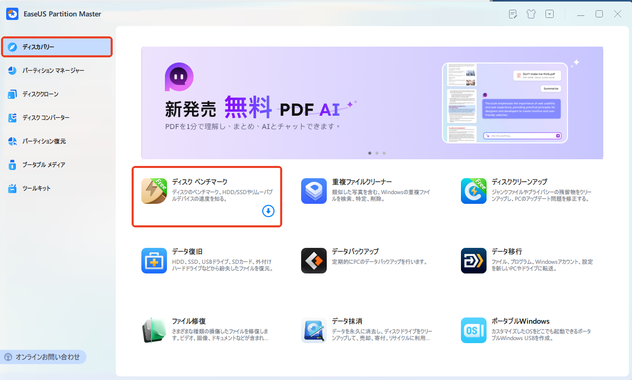Go to パーティション マネージャー in sidebar
This screenshot has height=380, width=632.
point(53,71)
